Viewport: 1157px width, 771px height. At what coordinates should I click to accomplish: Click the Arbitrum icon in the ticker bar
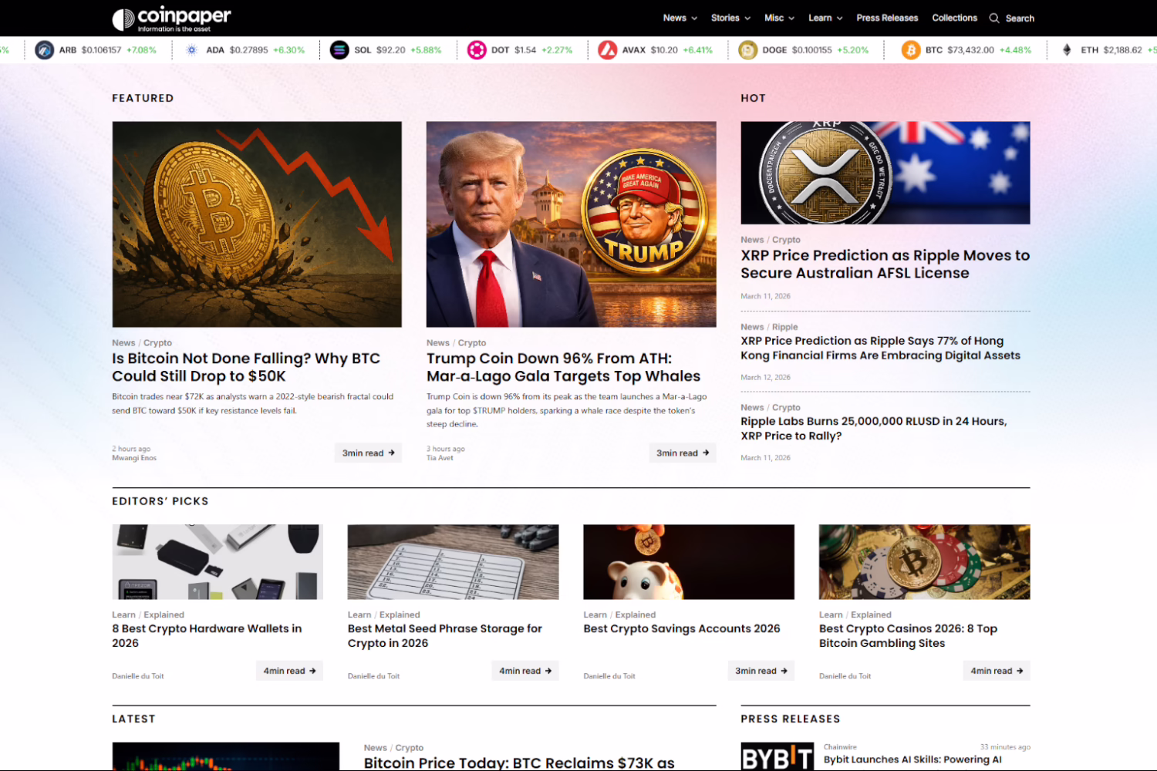coord(44,49)
